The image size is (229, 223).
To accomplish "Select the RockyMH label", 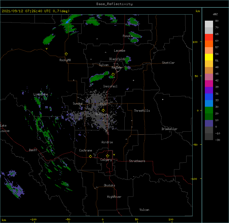I will [x=65, y=60].
